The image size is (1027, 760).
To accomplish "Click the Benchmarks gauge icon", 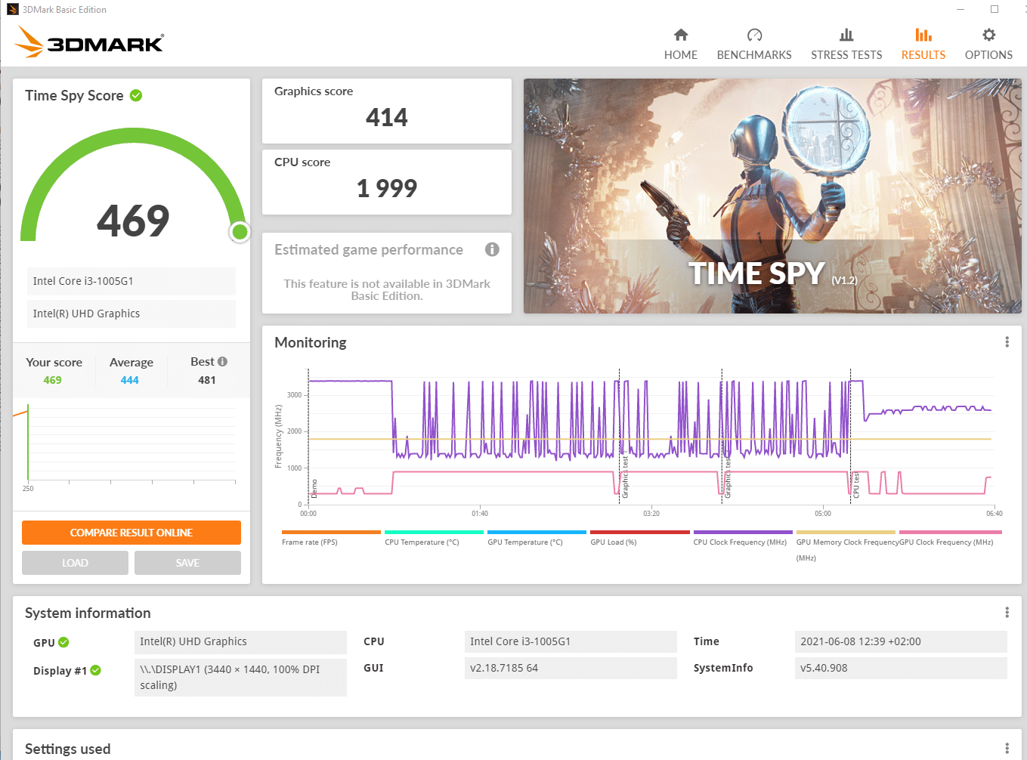I will tap(754, 35).
